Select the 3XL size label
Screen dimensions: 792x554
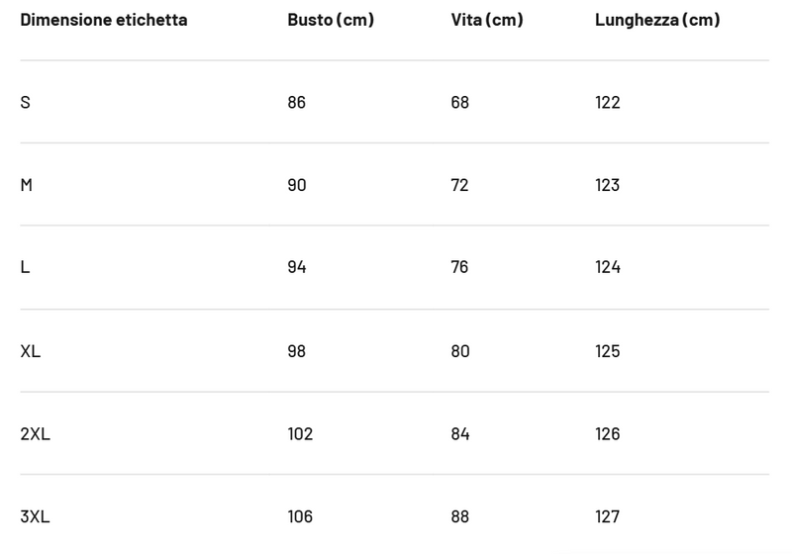point(35,516)
